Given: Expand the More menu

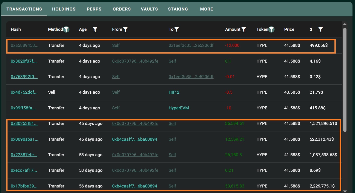Looking at the screenshot, I should (207, 9).
